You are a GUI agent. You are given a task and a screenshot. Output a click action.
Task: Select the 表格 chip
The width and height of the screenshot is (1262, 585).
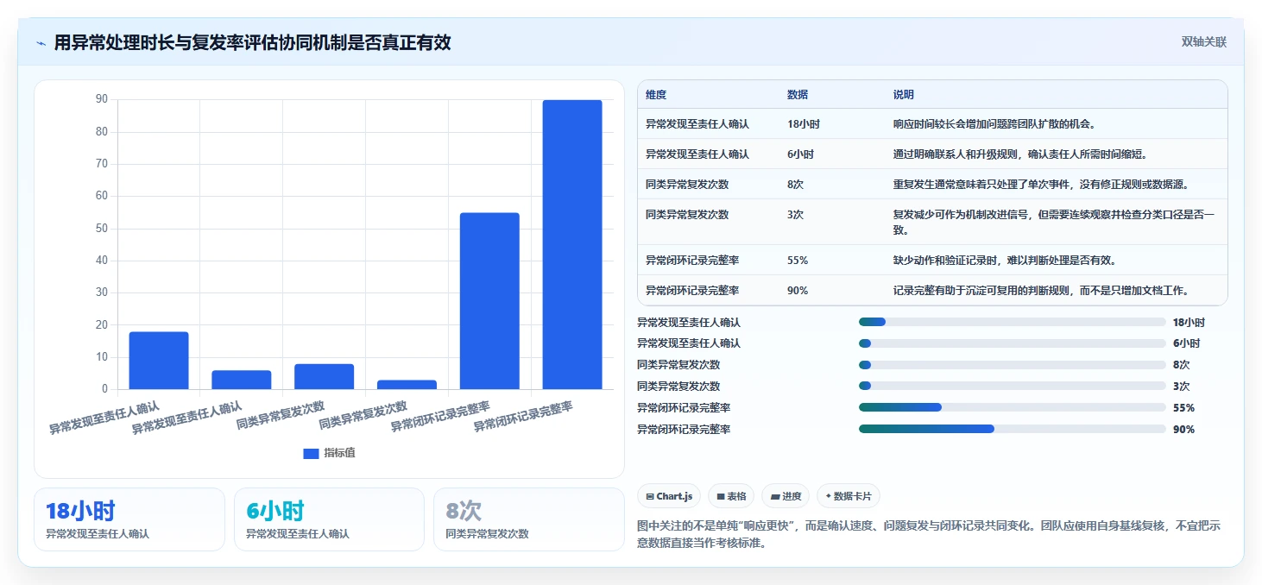coord(731,496)
